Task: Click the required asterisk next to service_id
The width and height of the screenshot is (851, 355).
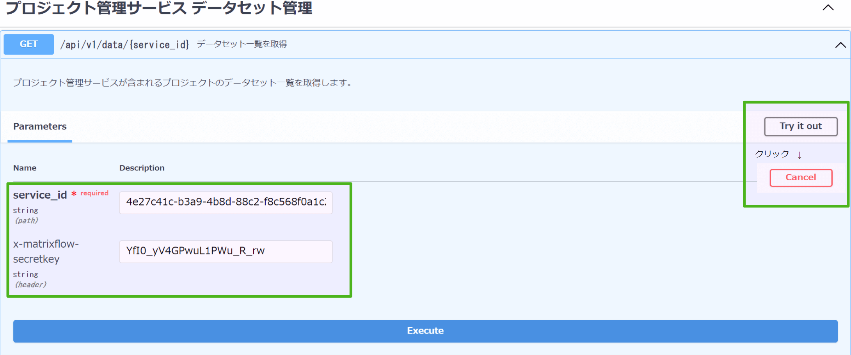Action: pos(74,194)
